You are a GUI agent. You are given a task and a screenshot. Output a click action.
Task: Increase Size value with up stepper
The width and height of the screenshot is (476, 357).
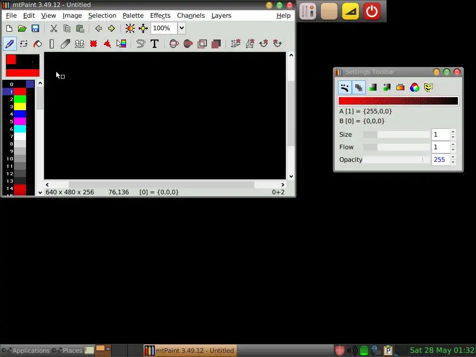453,132
